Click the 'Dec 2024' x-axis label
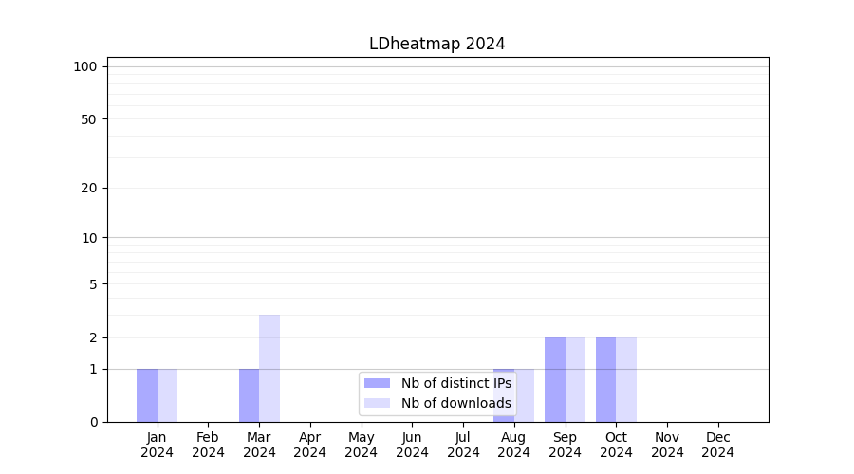 tap(718, 445)
